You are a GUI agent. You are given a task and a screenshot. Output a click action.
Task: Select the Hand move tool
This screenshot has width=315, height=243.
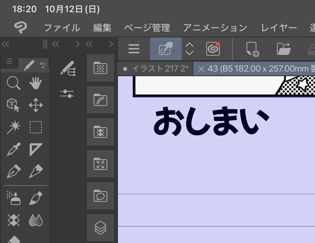click(x=35, y=83)
